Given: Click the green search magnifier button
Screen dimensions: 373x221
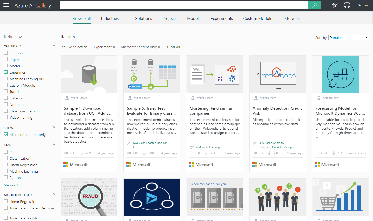Looking at the screenshot, I should pos(314,5).
